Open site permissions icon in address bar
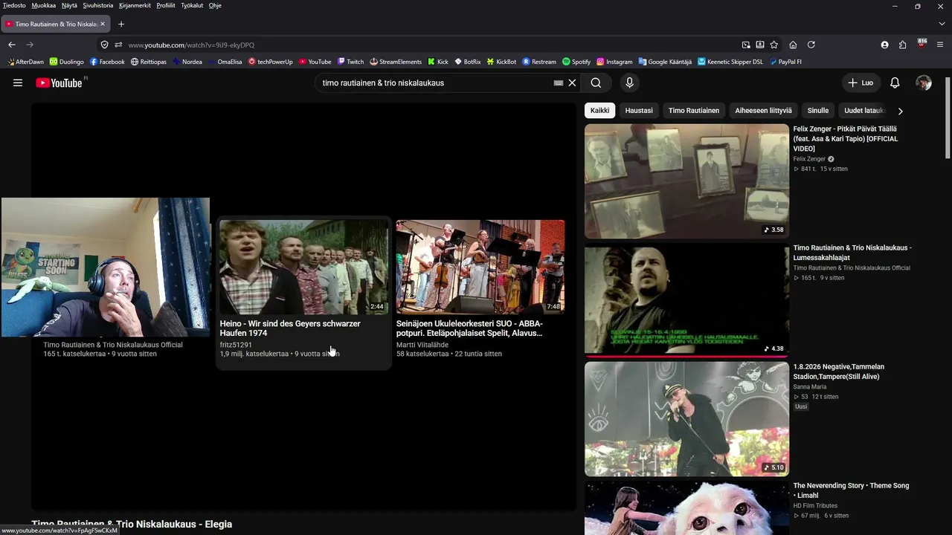The width and height of the screenshot is (952, 535). pos(118,45)
